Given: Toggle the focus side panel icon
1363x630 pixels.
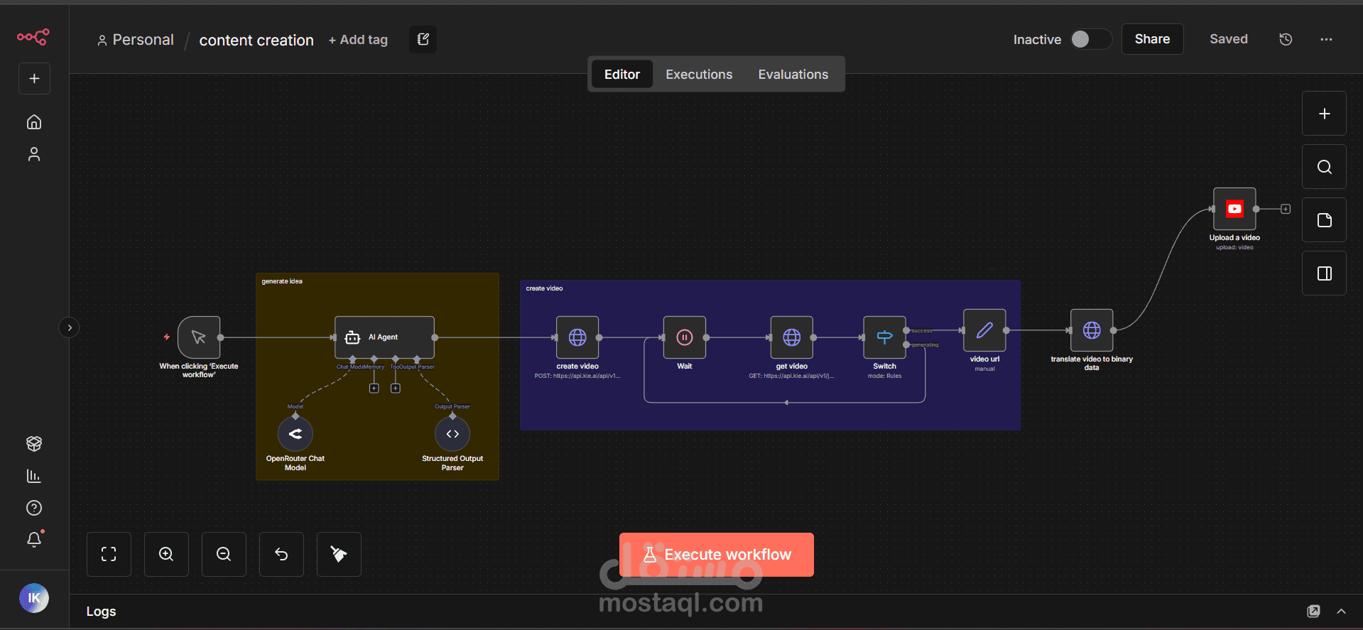Looking at the screenshot, I should tap(1324, 273).
